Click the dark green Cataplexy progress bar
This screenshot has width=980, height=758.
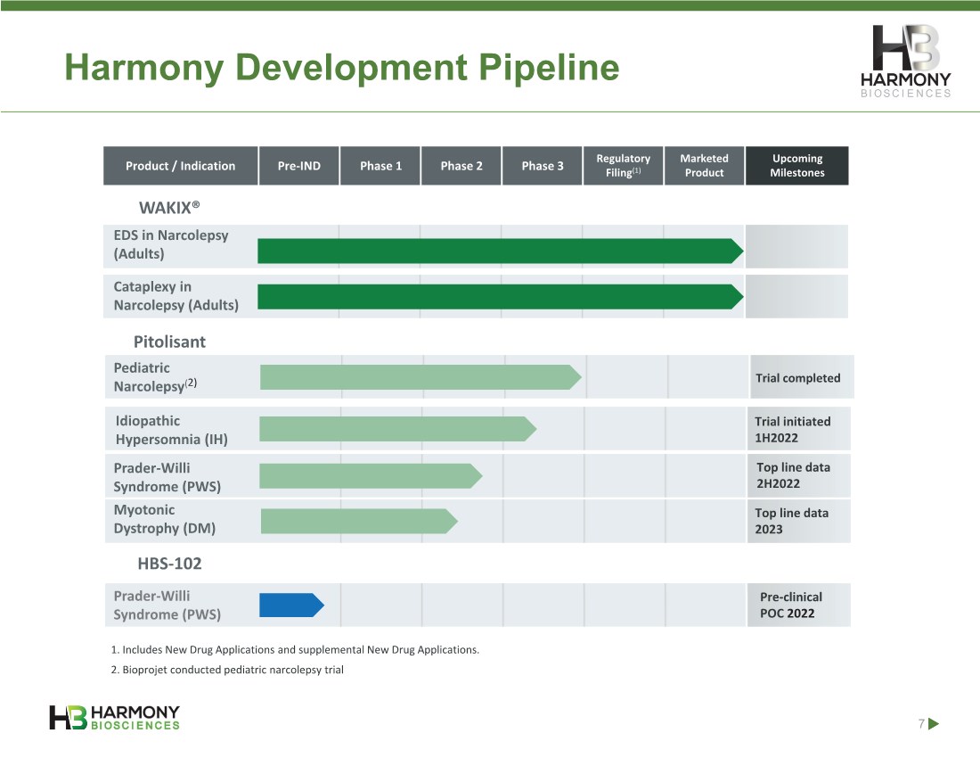pos(500,297)
